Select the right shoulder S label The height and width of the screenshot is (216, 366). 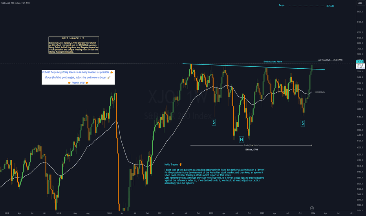tap(302, 123)
